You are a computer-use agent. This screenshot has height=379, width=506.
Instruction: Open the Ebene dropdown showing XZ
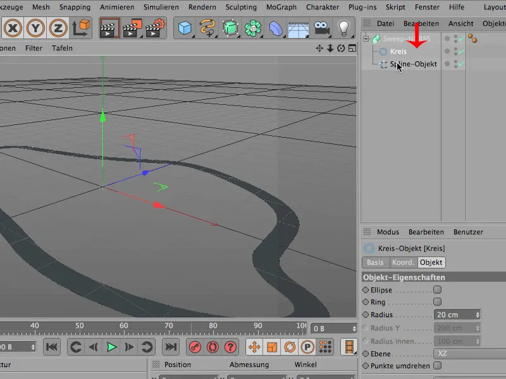click(x=457, y=354)
